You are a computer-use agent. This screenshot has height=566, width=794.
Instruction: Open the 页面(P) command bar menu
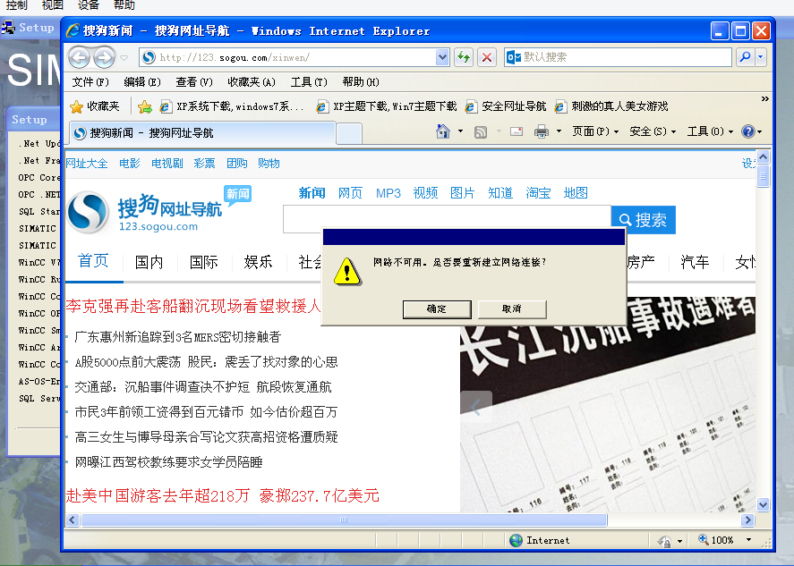pos(595,131)
